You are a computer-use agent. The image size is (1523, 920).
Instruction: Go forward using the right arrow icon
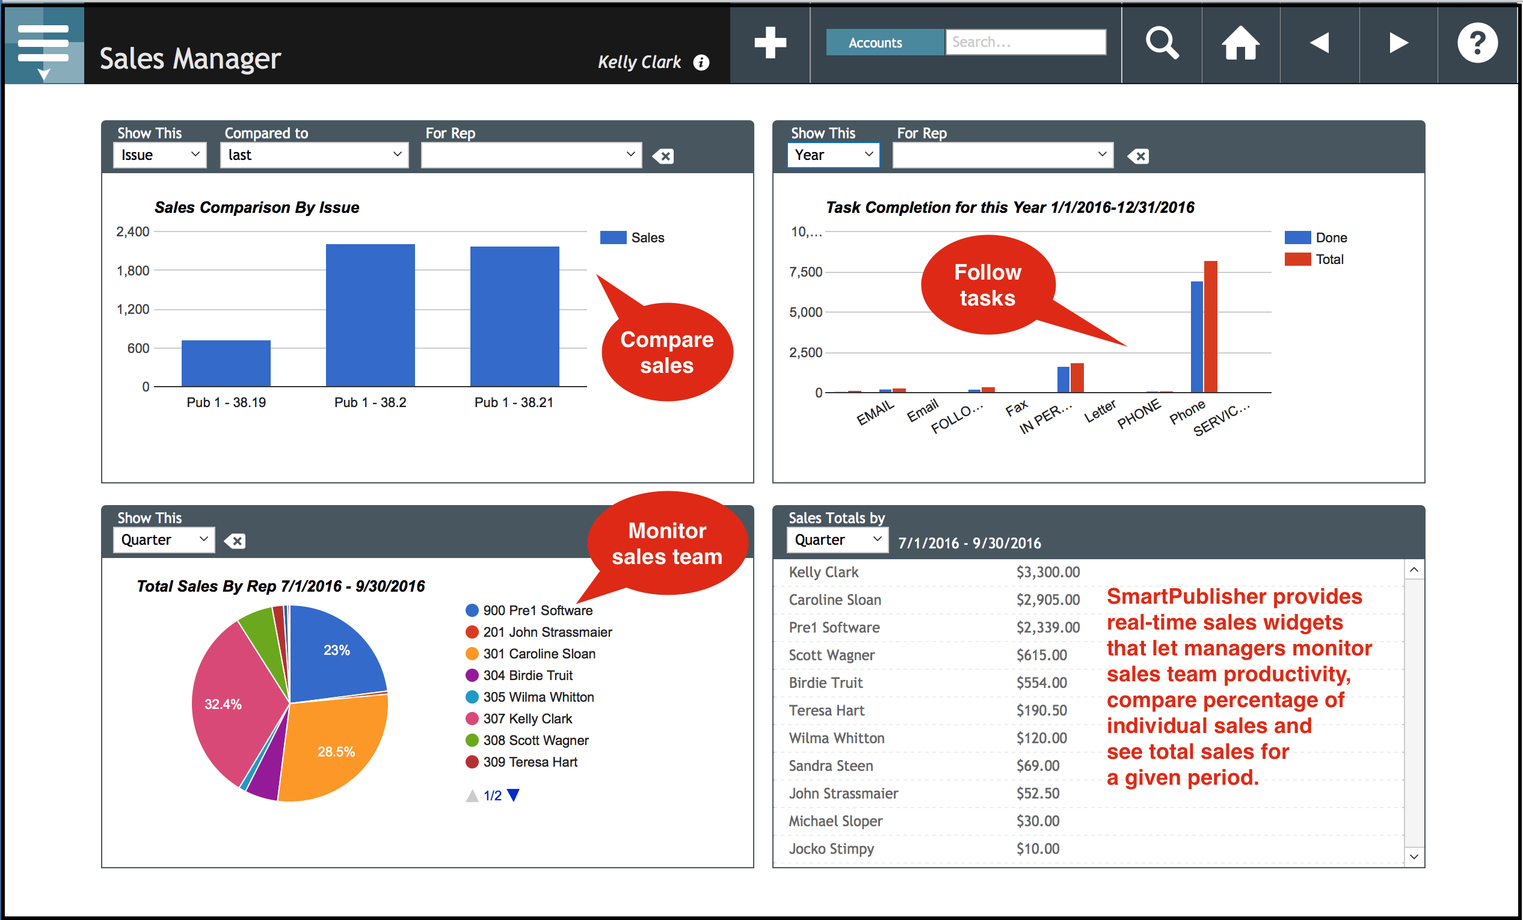(x=1398, y=42)
